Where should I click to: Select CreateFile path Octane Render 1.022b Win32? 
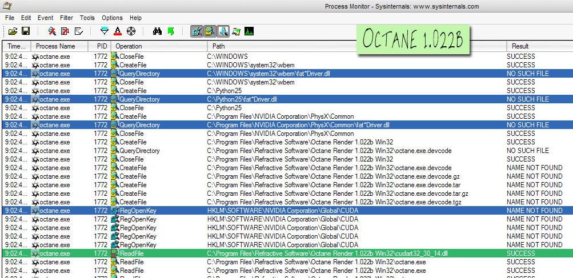[x=300, y=142]
